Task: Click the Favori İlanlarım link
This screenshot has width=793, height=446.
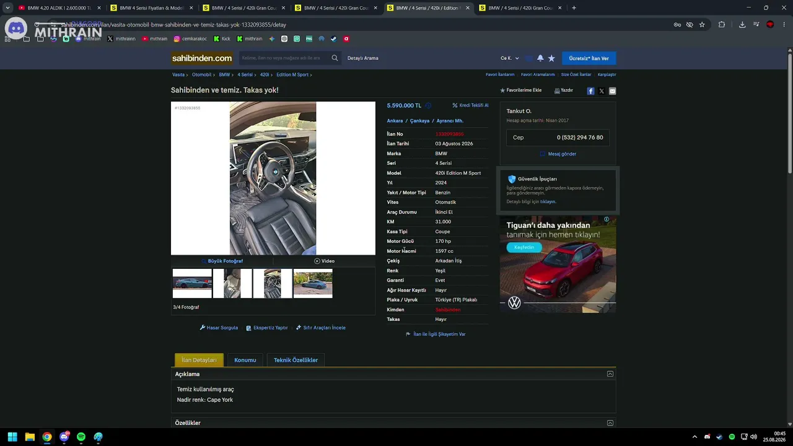Action: click(500, 74)
